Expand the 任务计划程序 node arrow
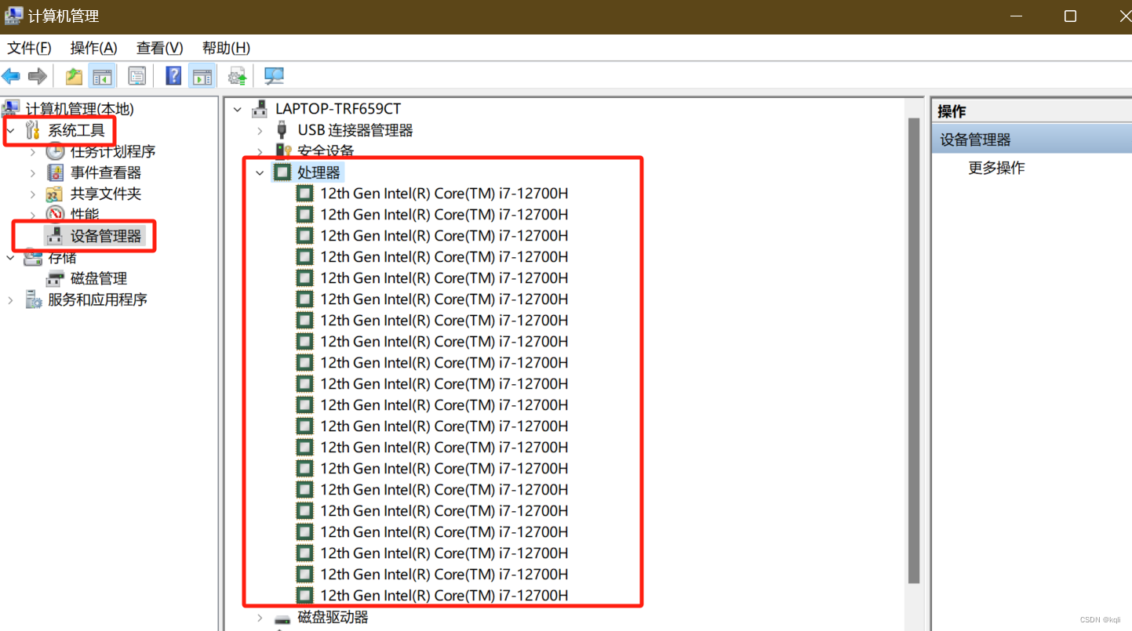The height and width of the screenshot is (631, 1132). coord(33,151)
